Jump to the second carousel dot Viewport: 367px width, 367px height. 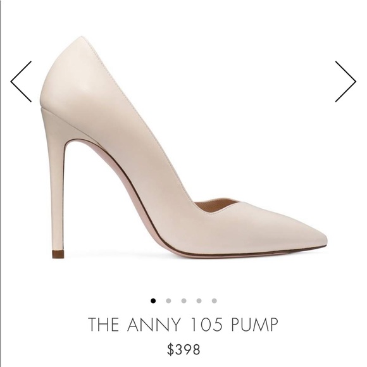[x=168, y=301]
